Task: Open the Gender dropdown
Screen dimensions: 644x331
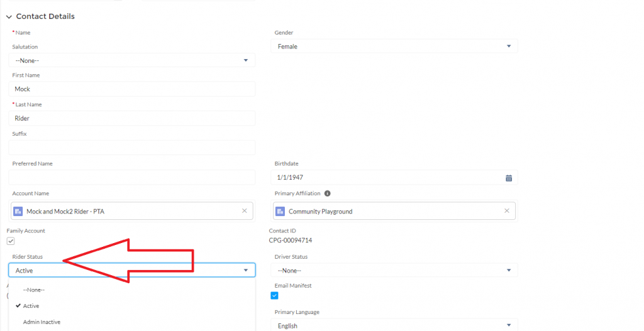Action: (396, 46)
